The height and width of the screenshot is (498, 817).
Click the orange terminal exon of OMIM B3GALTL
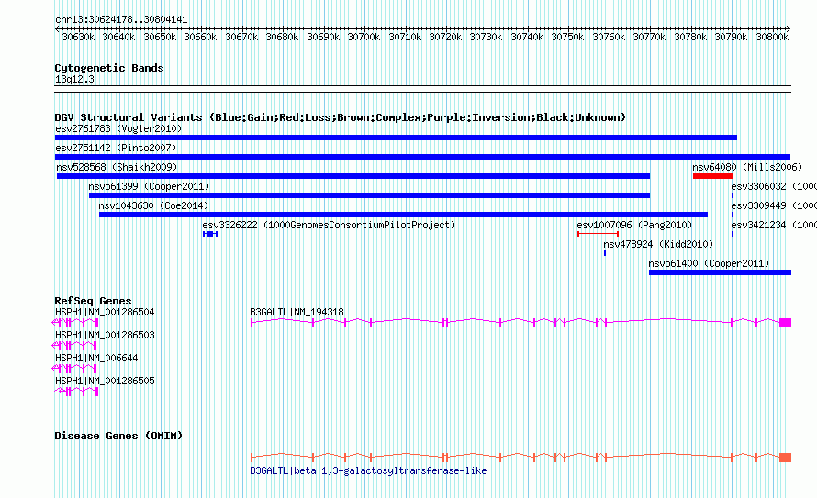[785, 458]
